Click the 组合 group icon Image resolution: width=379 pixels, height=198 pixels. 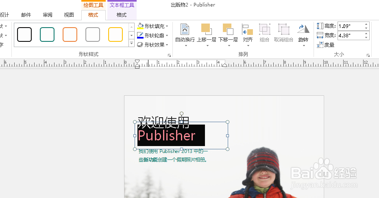point(264,29)
